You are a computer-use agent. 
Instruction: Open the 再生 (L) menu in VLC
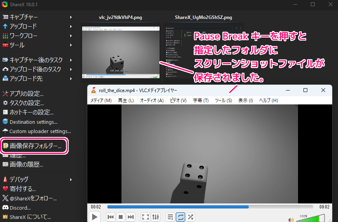click(126, 100)
